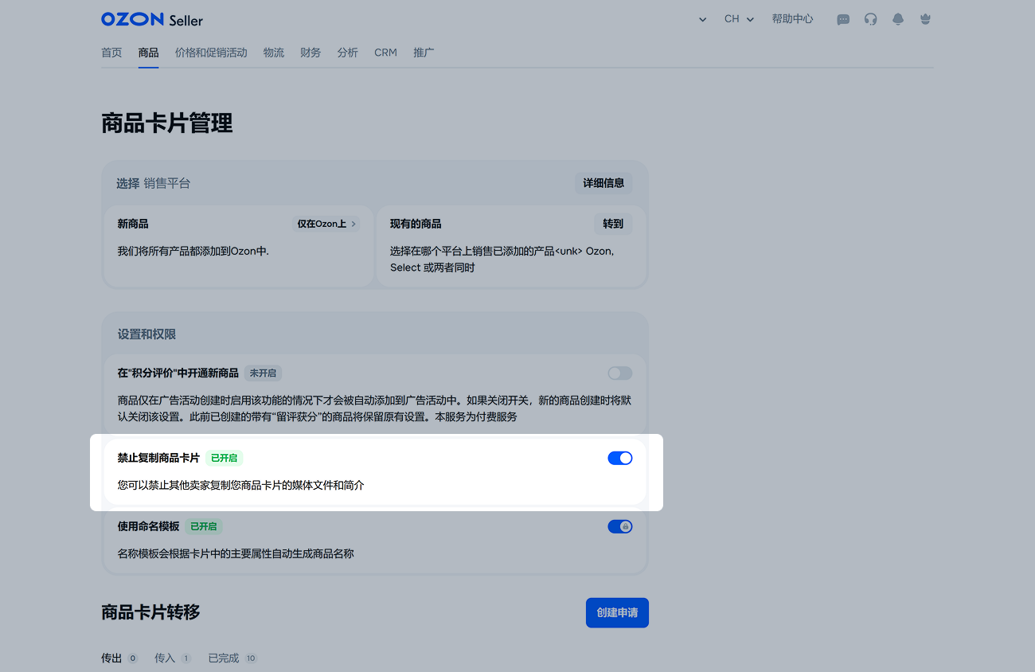Click the headset support icon
Screen dimensions: 1035x672
pyautogui.click(x=870, y=19)
